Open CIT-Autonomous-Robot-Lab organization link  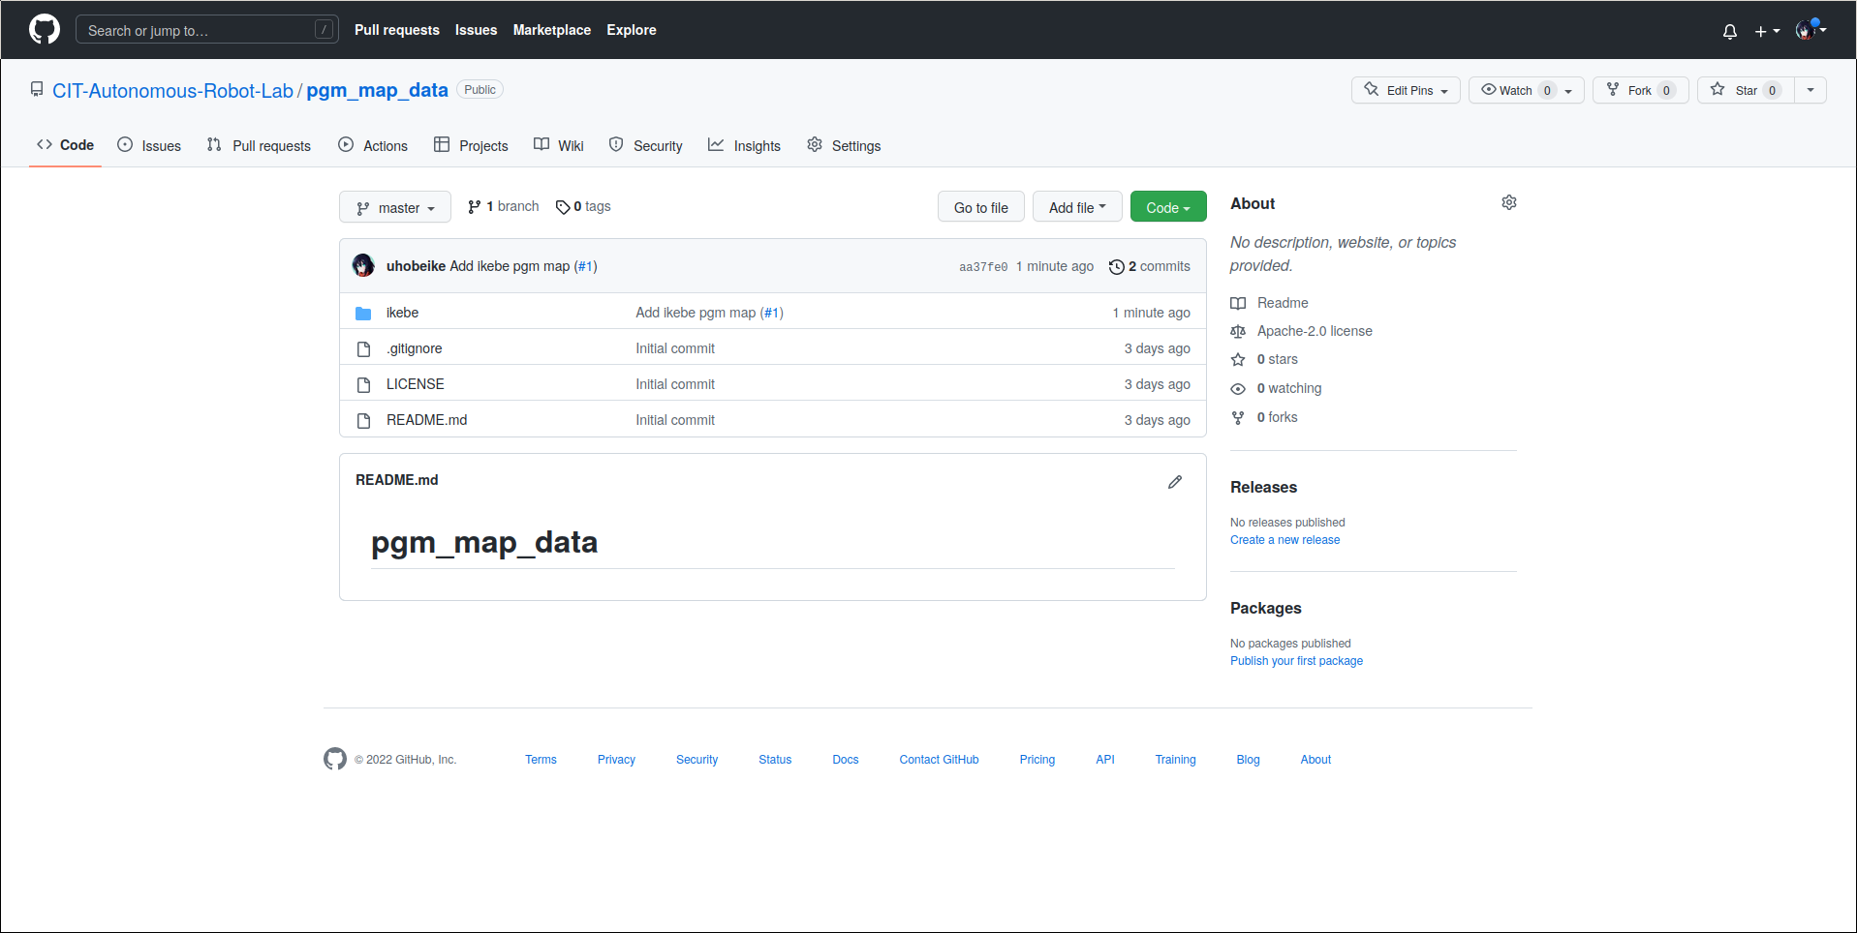[172, 90]
